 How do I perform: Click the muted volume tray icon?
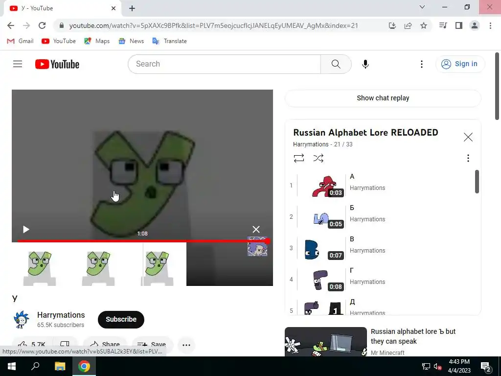(x=437, y=367)
